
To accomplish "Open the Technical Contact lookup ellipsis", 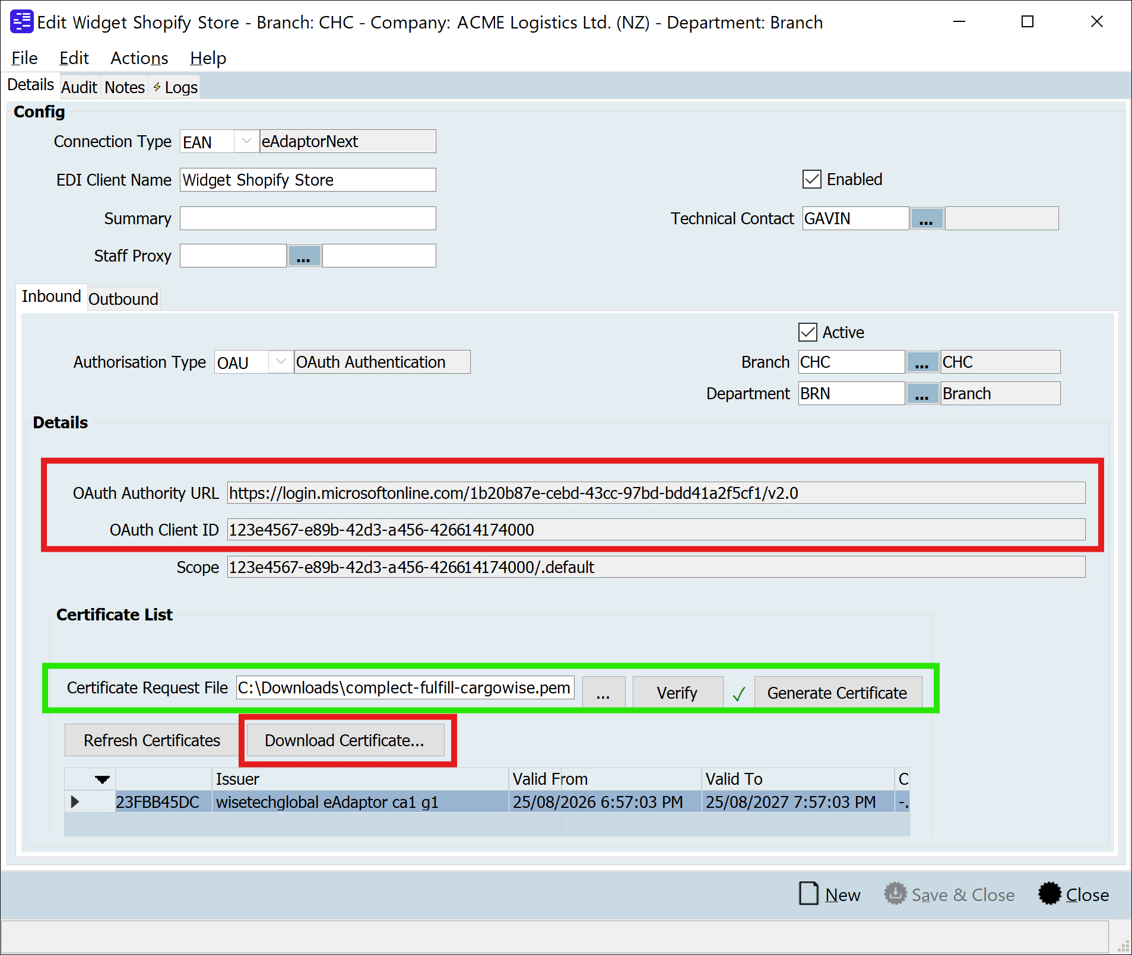I will [926, 218].
